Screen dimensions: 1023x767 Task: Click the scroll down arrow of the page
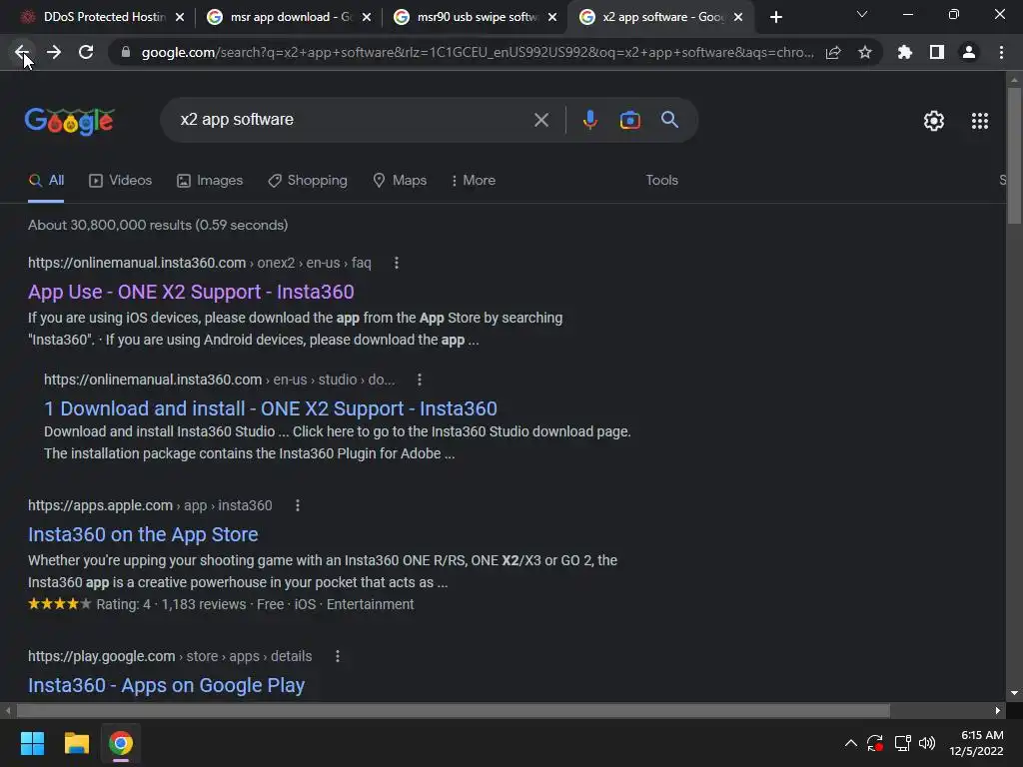click(x=1014, y=693)
